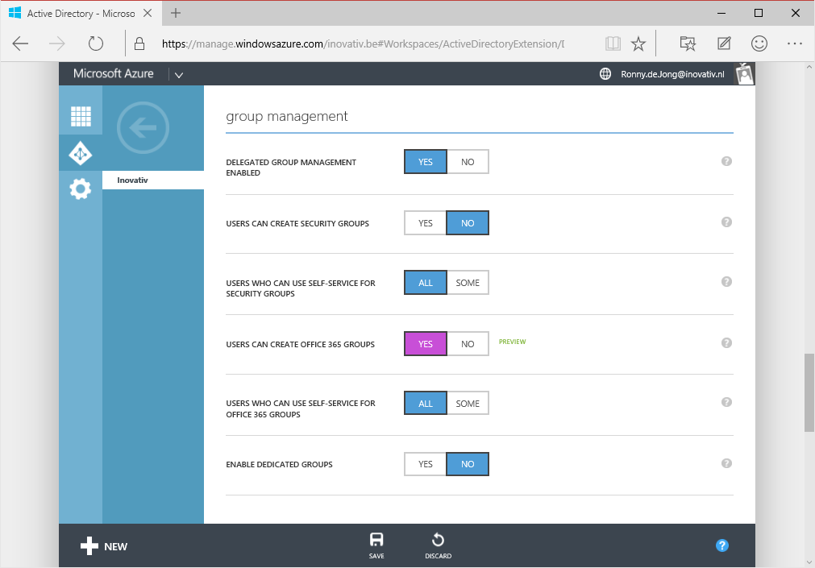The width and height of the screenshot is (815, 568).
Task: Open the All Items grid icon in sidebar
Action: pos(80,115)
